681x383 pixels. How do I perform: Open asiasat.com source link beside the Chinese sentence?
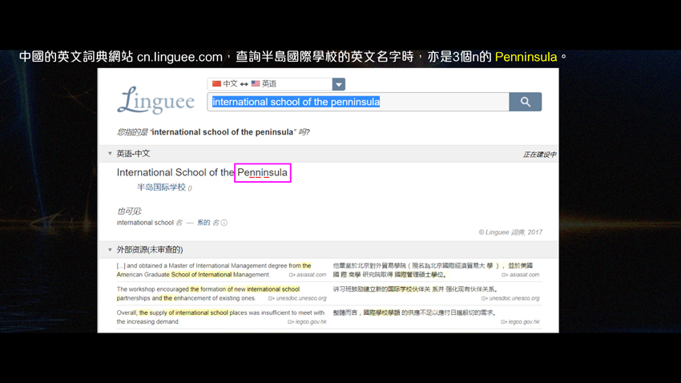tap(520, 275)
